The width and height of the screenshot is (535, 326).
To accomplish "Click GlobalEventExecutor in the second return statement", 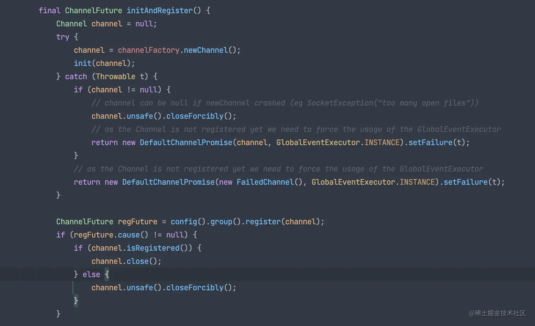I will [x=353, y=182].
